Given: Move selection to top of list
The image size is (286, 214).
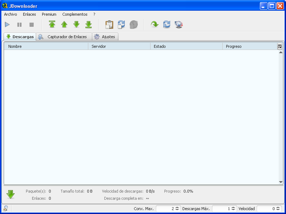Looking at the screenshot, I should pos(52,24).
